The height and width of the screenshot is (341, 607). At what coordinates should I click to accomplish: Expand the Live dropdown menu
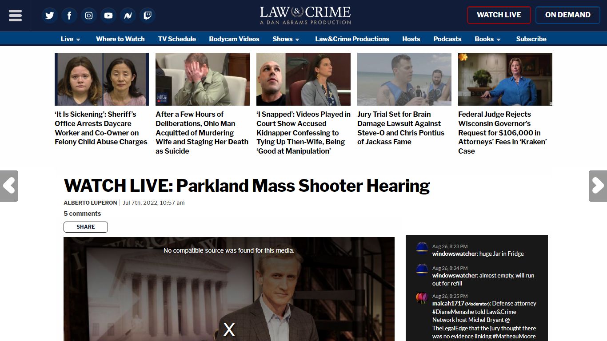click(x=71, y=39)
